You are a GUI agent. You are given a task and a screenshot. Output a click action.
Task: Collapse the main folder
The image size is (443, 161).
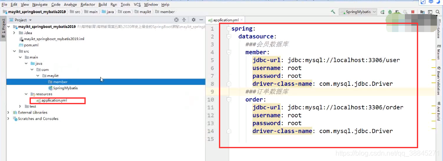20,57
